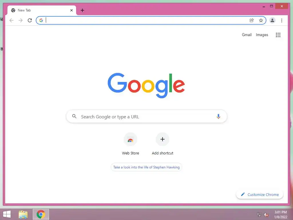The height and width of the screenshot is (220, 293).
Task: Open the profile avatar button
Action: click(272, 20)
